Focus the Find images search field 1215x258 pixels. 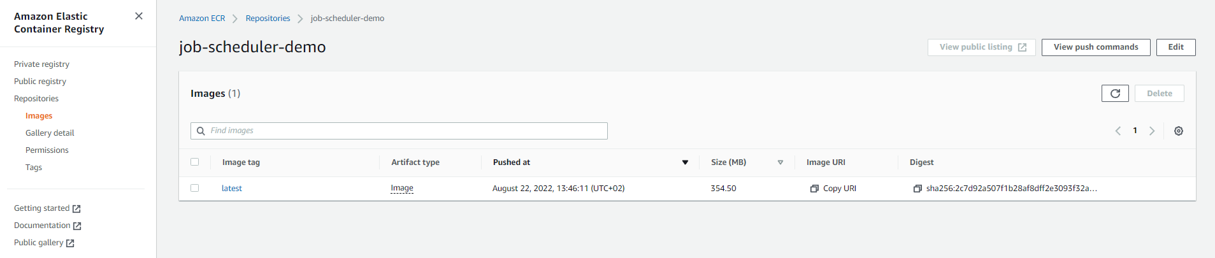399,131
